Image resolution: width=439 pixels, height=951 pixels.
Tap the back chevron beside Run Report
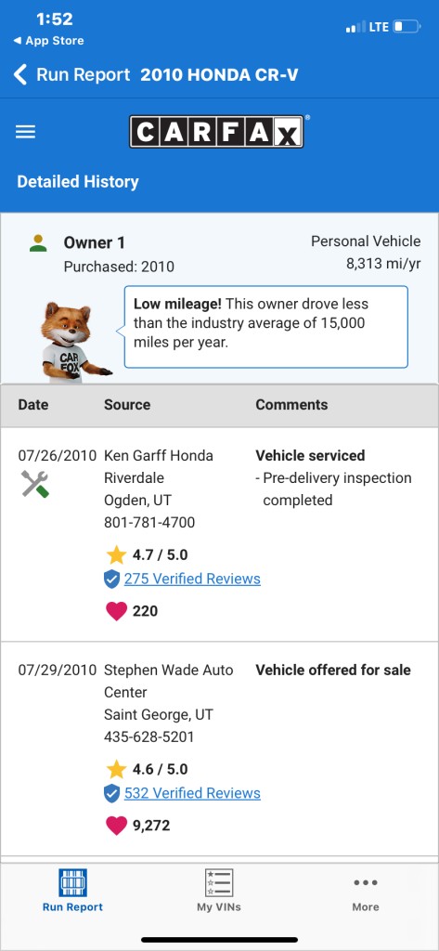point(20,74)
